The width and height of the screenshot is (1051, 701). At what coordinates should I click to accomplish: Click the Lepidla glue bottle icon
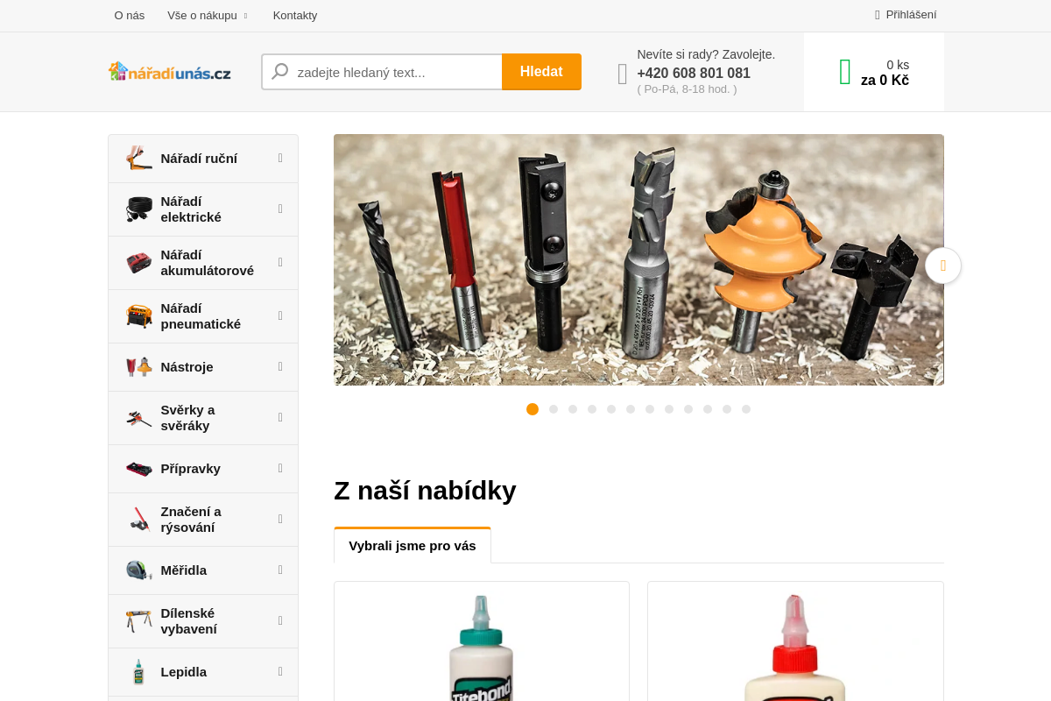tap(138, 672)
